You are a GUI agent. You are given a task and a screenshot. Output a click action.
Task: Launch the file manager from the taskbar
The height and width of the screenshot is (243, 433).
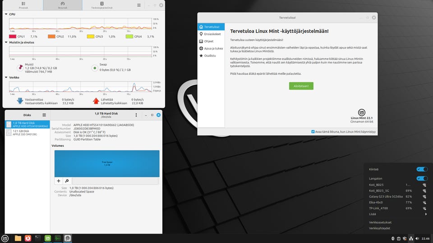click(x=18, y=238)
